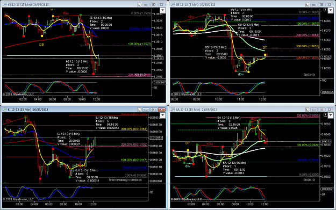This screenshot has width=336, height=210.
Task: Click the chart icon in the 6J 12-13 window title
Action: click(x=4, y=110)
